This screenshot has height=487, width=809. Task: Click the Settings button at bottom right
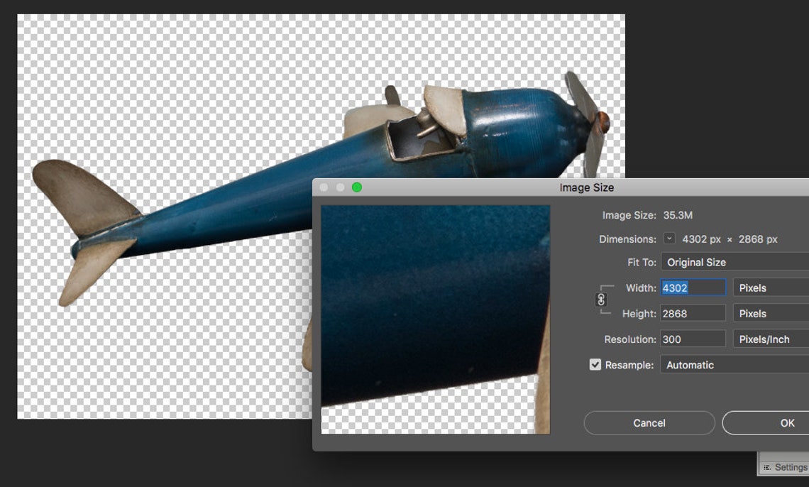click(x=788, y=467)
